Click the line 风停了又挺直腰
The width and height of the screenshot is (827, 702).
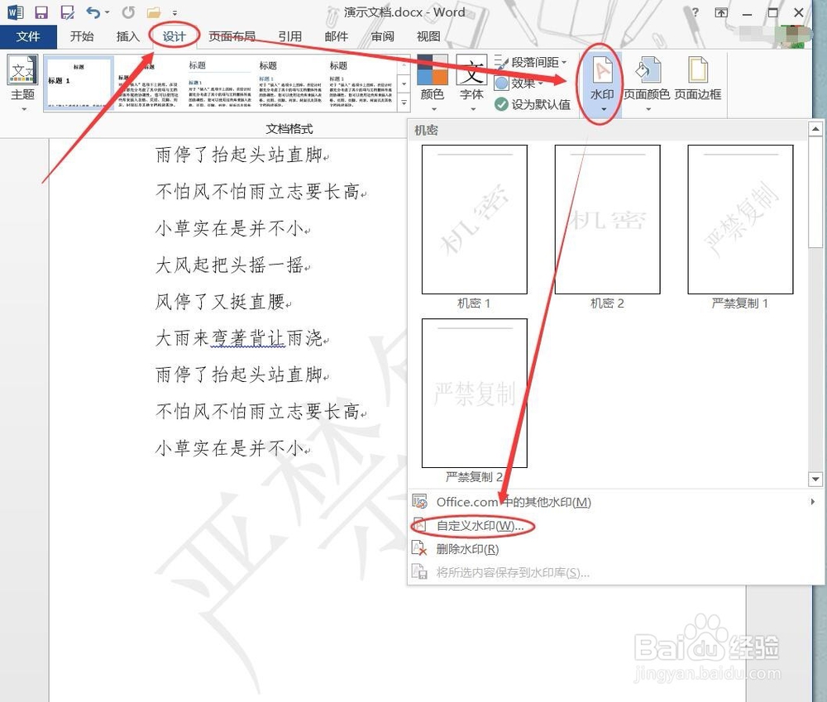220,302
